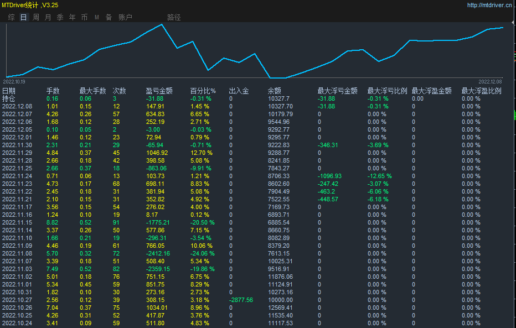Screen dimensions: 516x328
Task: Click the 10000.00 balance cell
Action: click(x=280, y=300)
